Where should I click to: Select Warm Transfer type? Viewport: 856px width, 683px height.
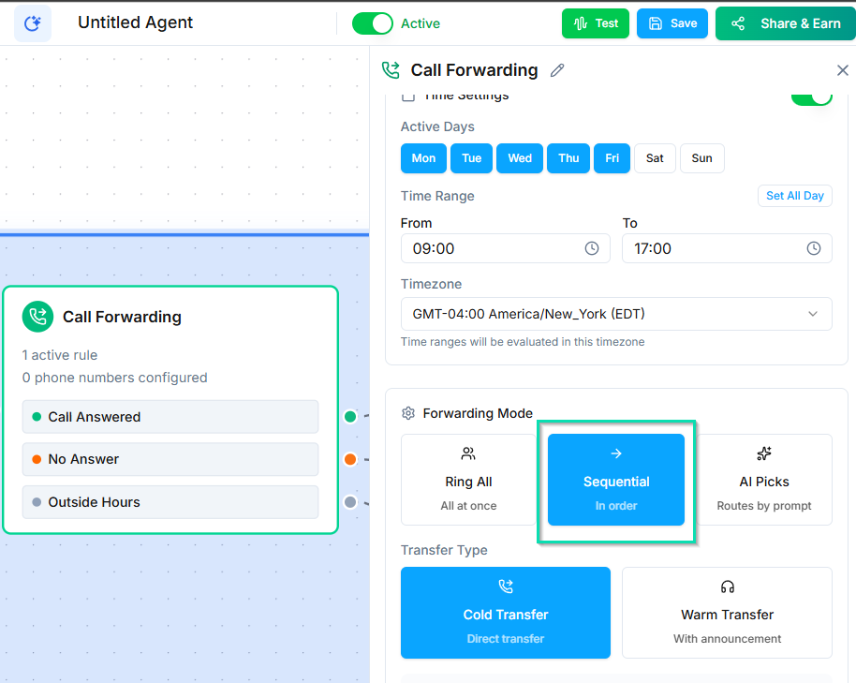[x=727, y=613]
